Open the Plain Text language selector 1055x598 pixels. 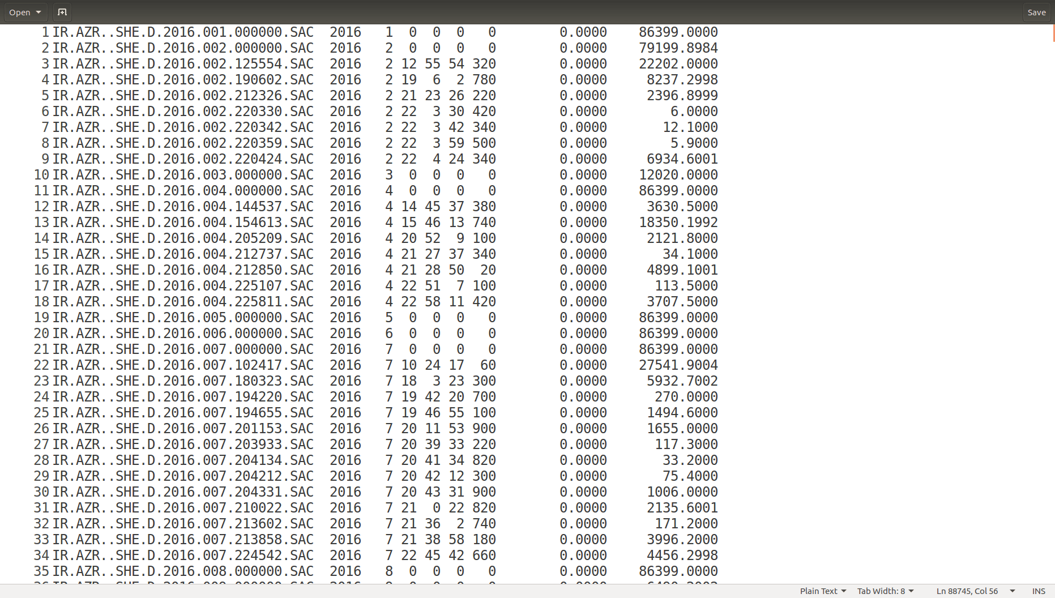pyautogui.click(x=823, y=591)
